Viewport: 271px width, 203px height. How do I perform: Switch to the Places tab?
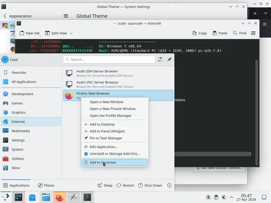click(x=46, y=185)
